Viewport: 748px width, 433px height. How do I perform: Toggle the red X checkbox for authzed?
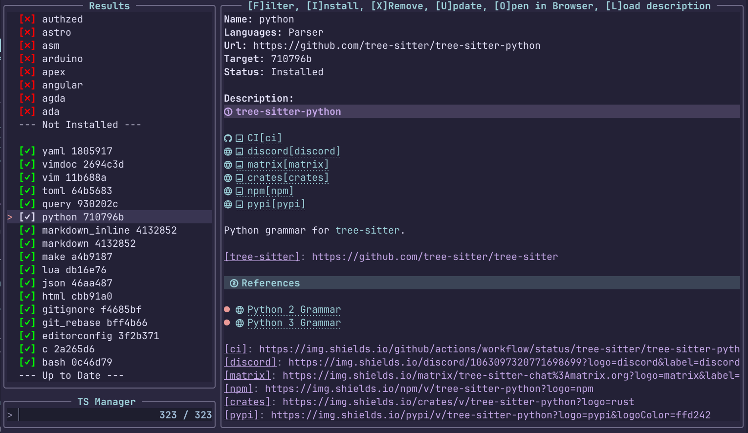27,20
